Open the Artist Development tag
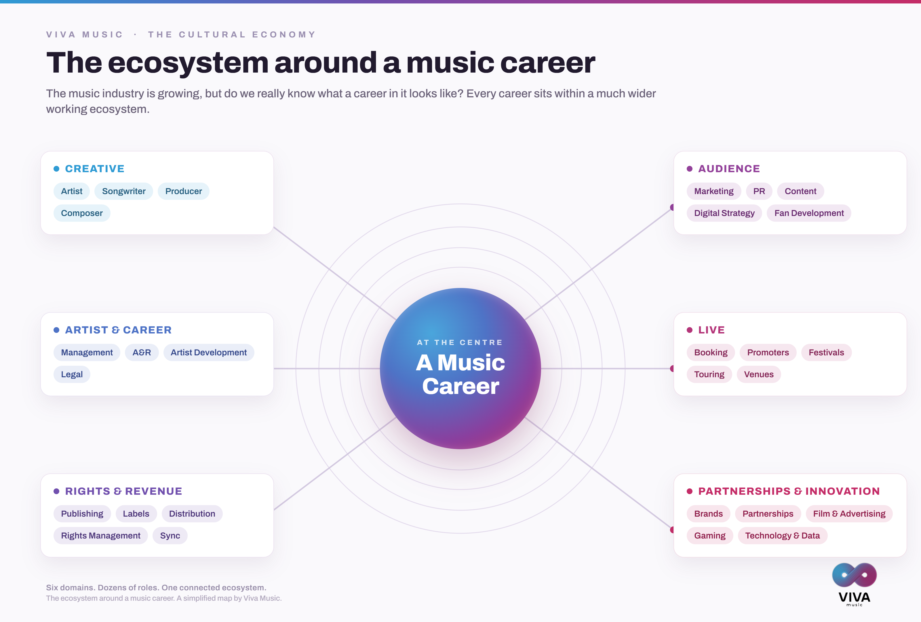921x622 pixels. tap(208, 352)
